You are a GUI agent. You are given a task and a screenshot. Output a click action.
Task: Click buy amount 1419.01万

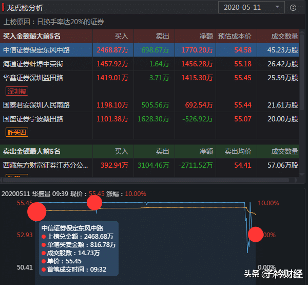pyautogui.click(x=112, y=78)
